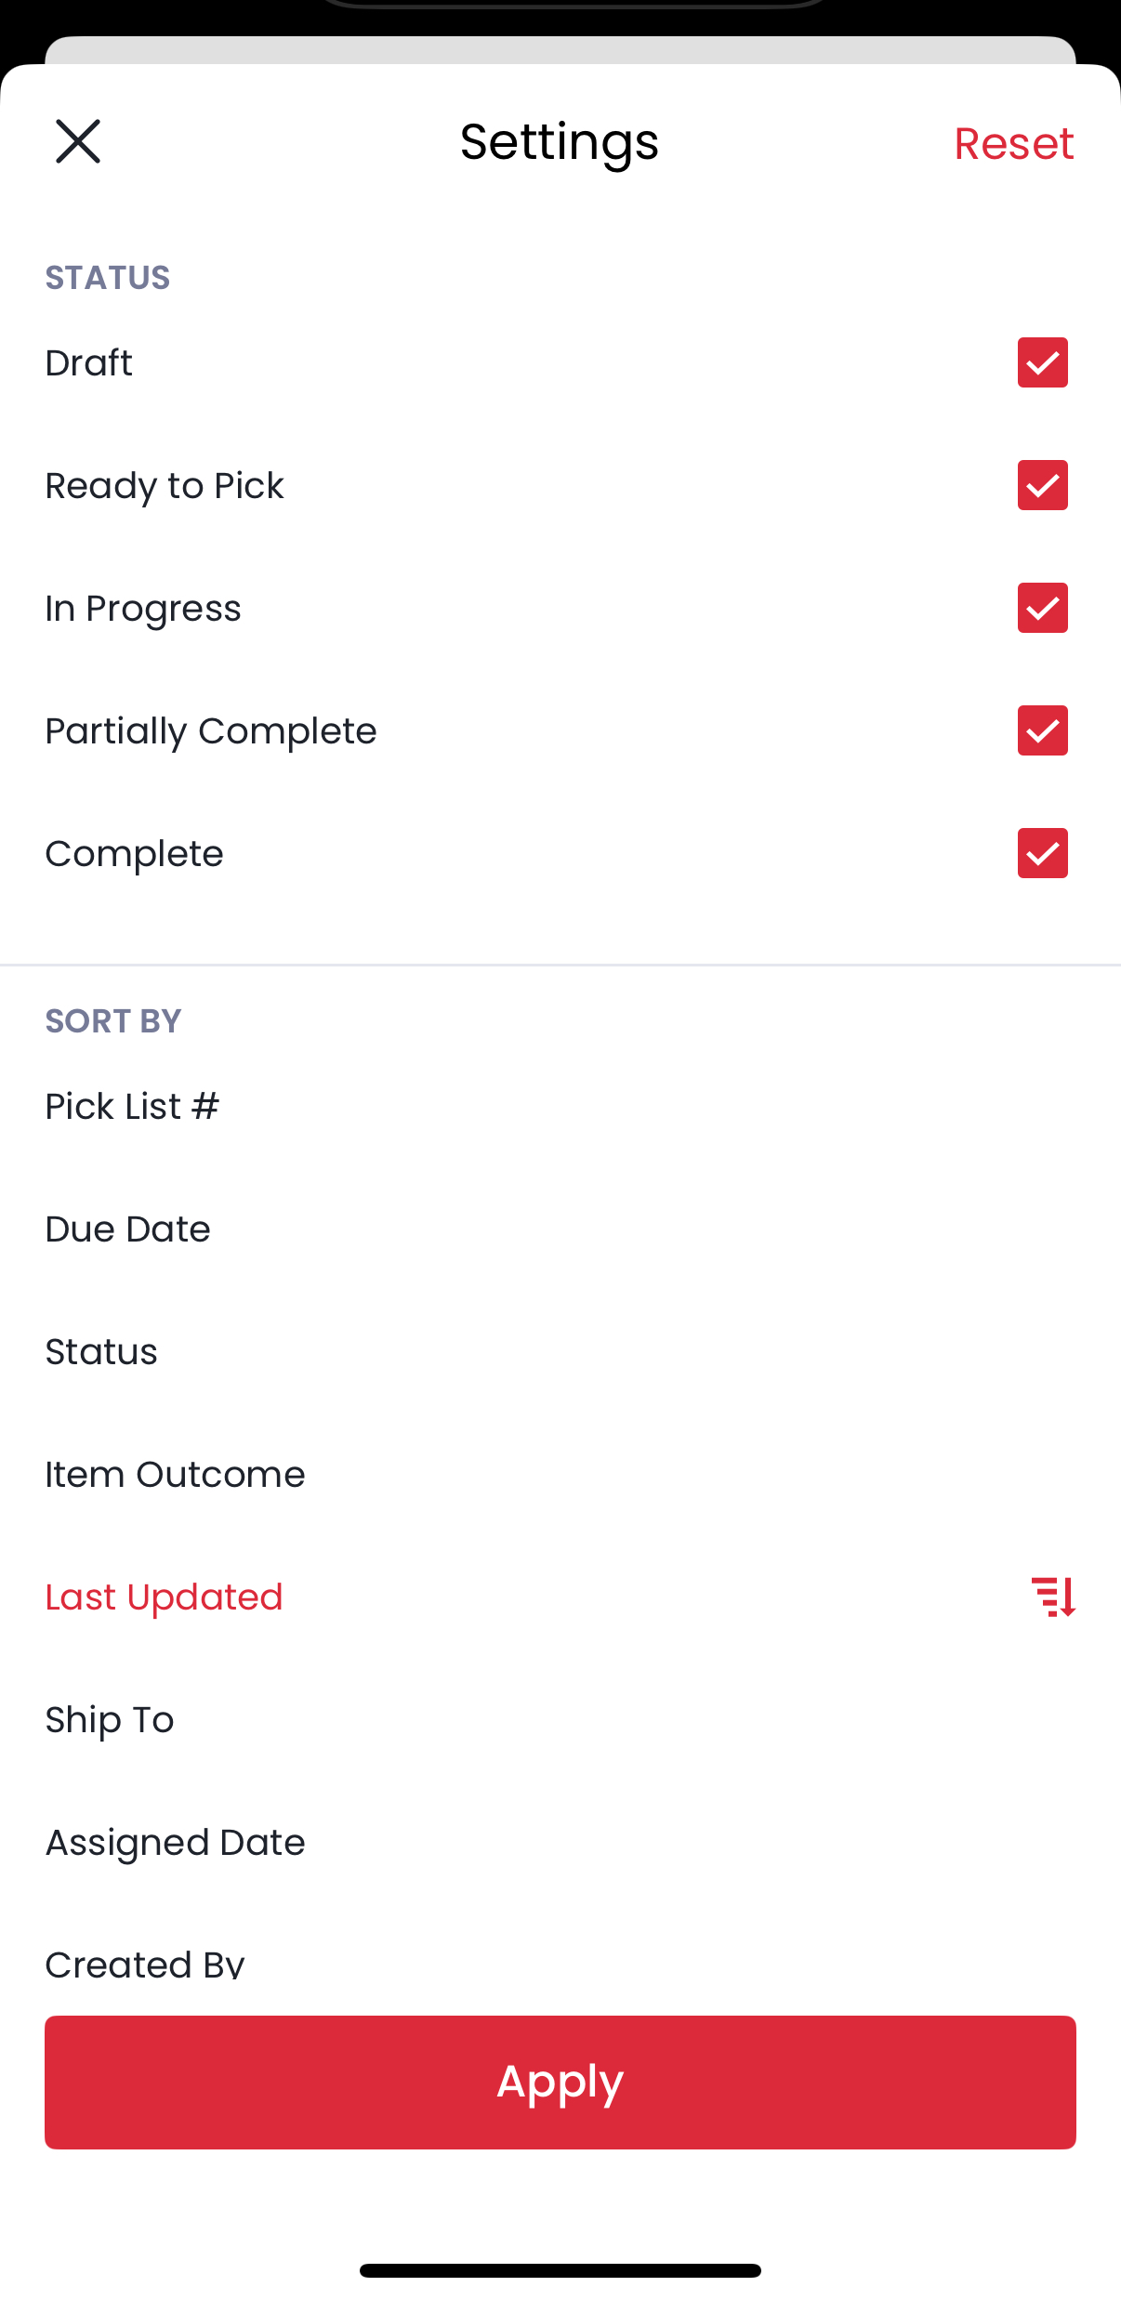Select Assigned Date sorting
The width and height of the screenshot is (1121, 2300).
point(176,1843)
